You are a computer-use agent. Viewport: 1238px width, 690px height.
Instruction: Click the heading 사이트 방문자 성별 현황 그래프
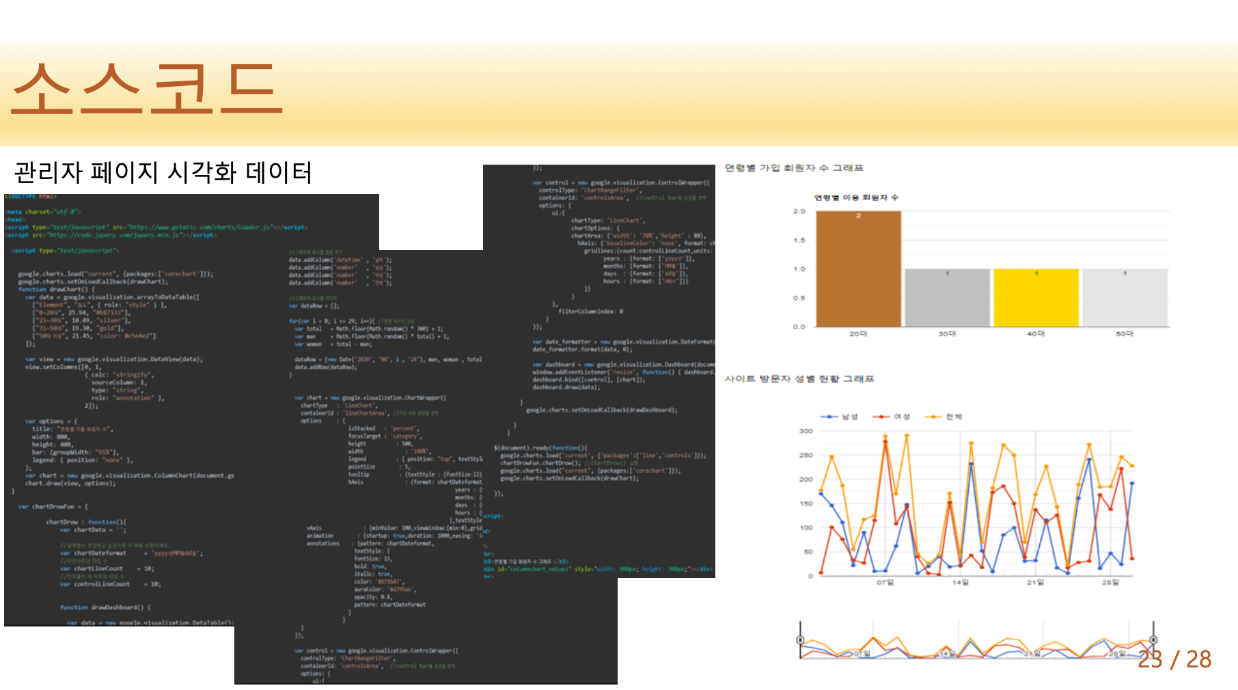[x=799, y=378]
